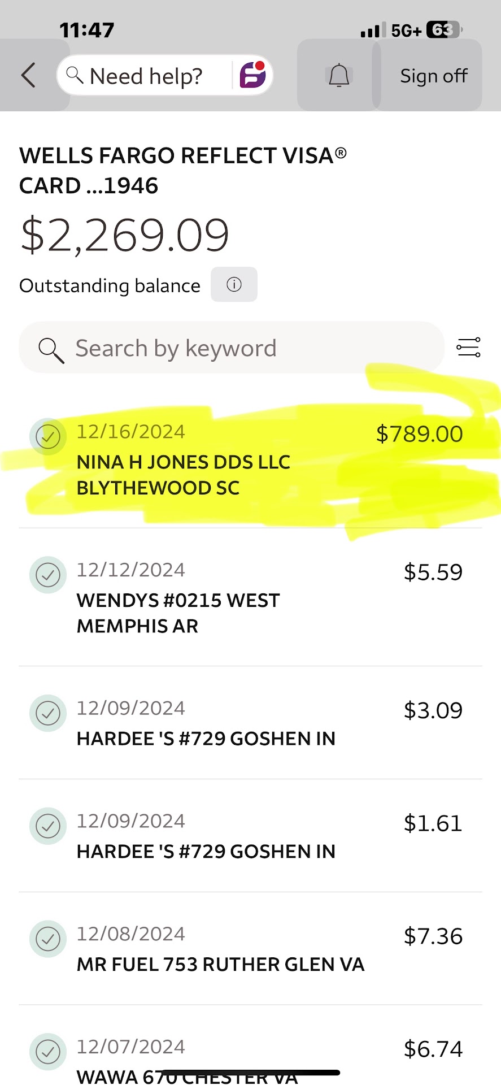Image resolution: width=501 pixels, height=1085 pixels.
Task: Tap checkmark beside Nina H Jones transaction
Action: click(x=48, y=436)
